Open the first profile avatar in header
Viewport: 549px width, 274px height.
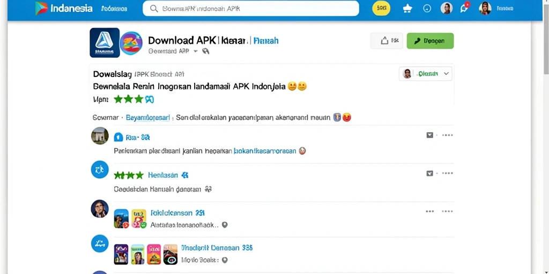(446, 9)
